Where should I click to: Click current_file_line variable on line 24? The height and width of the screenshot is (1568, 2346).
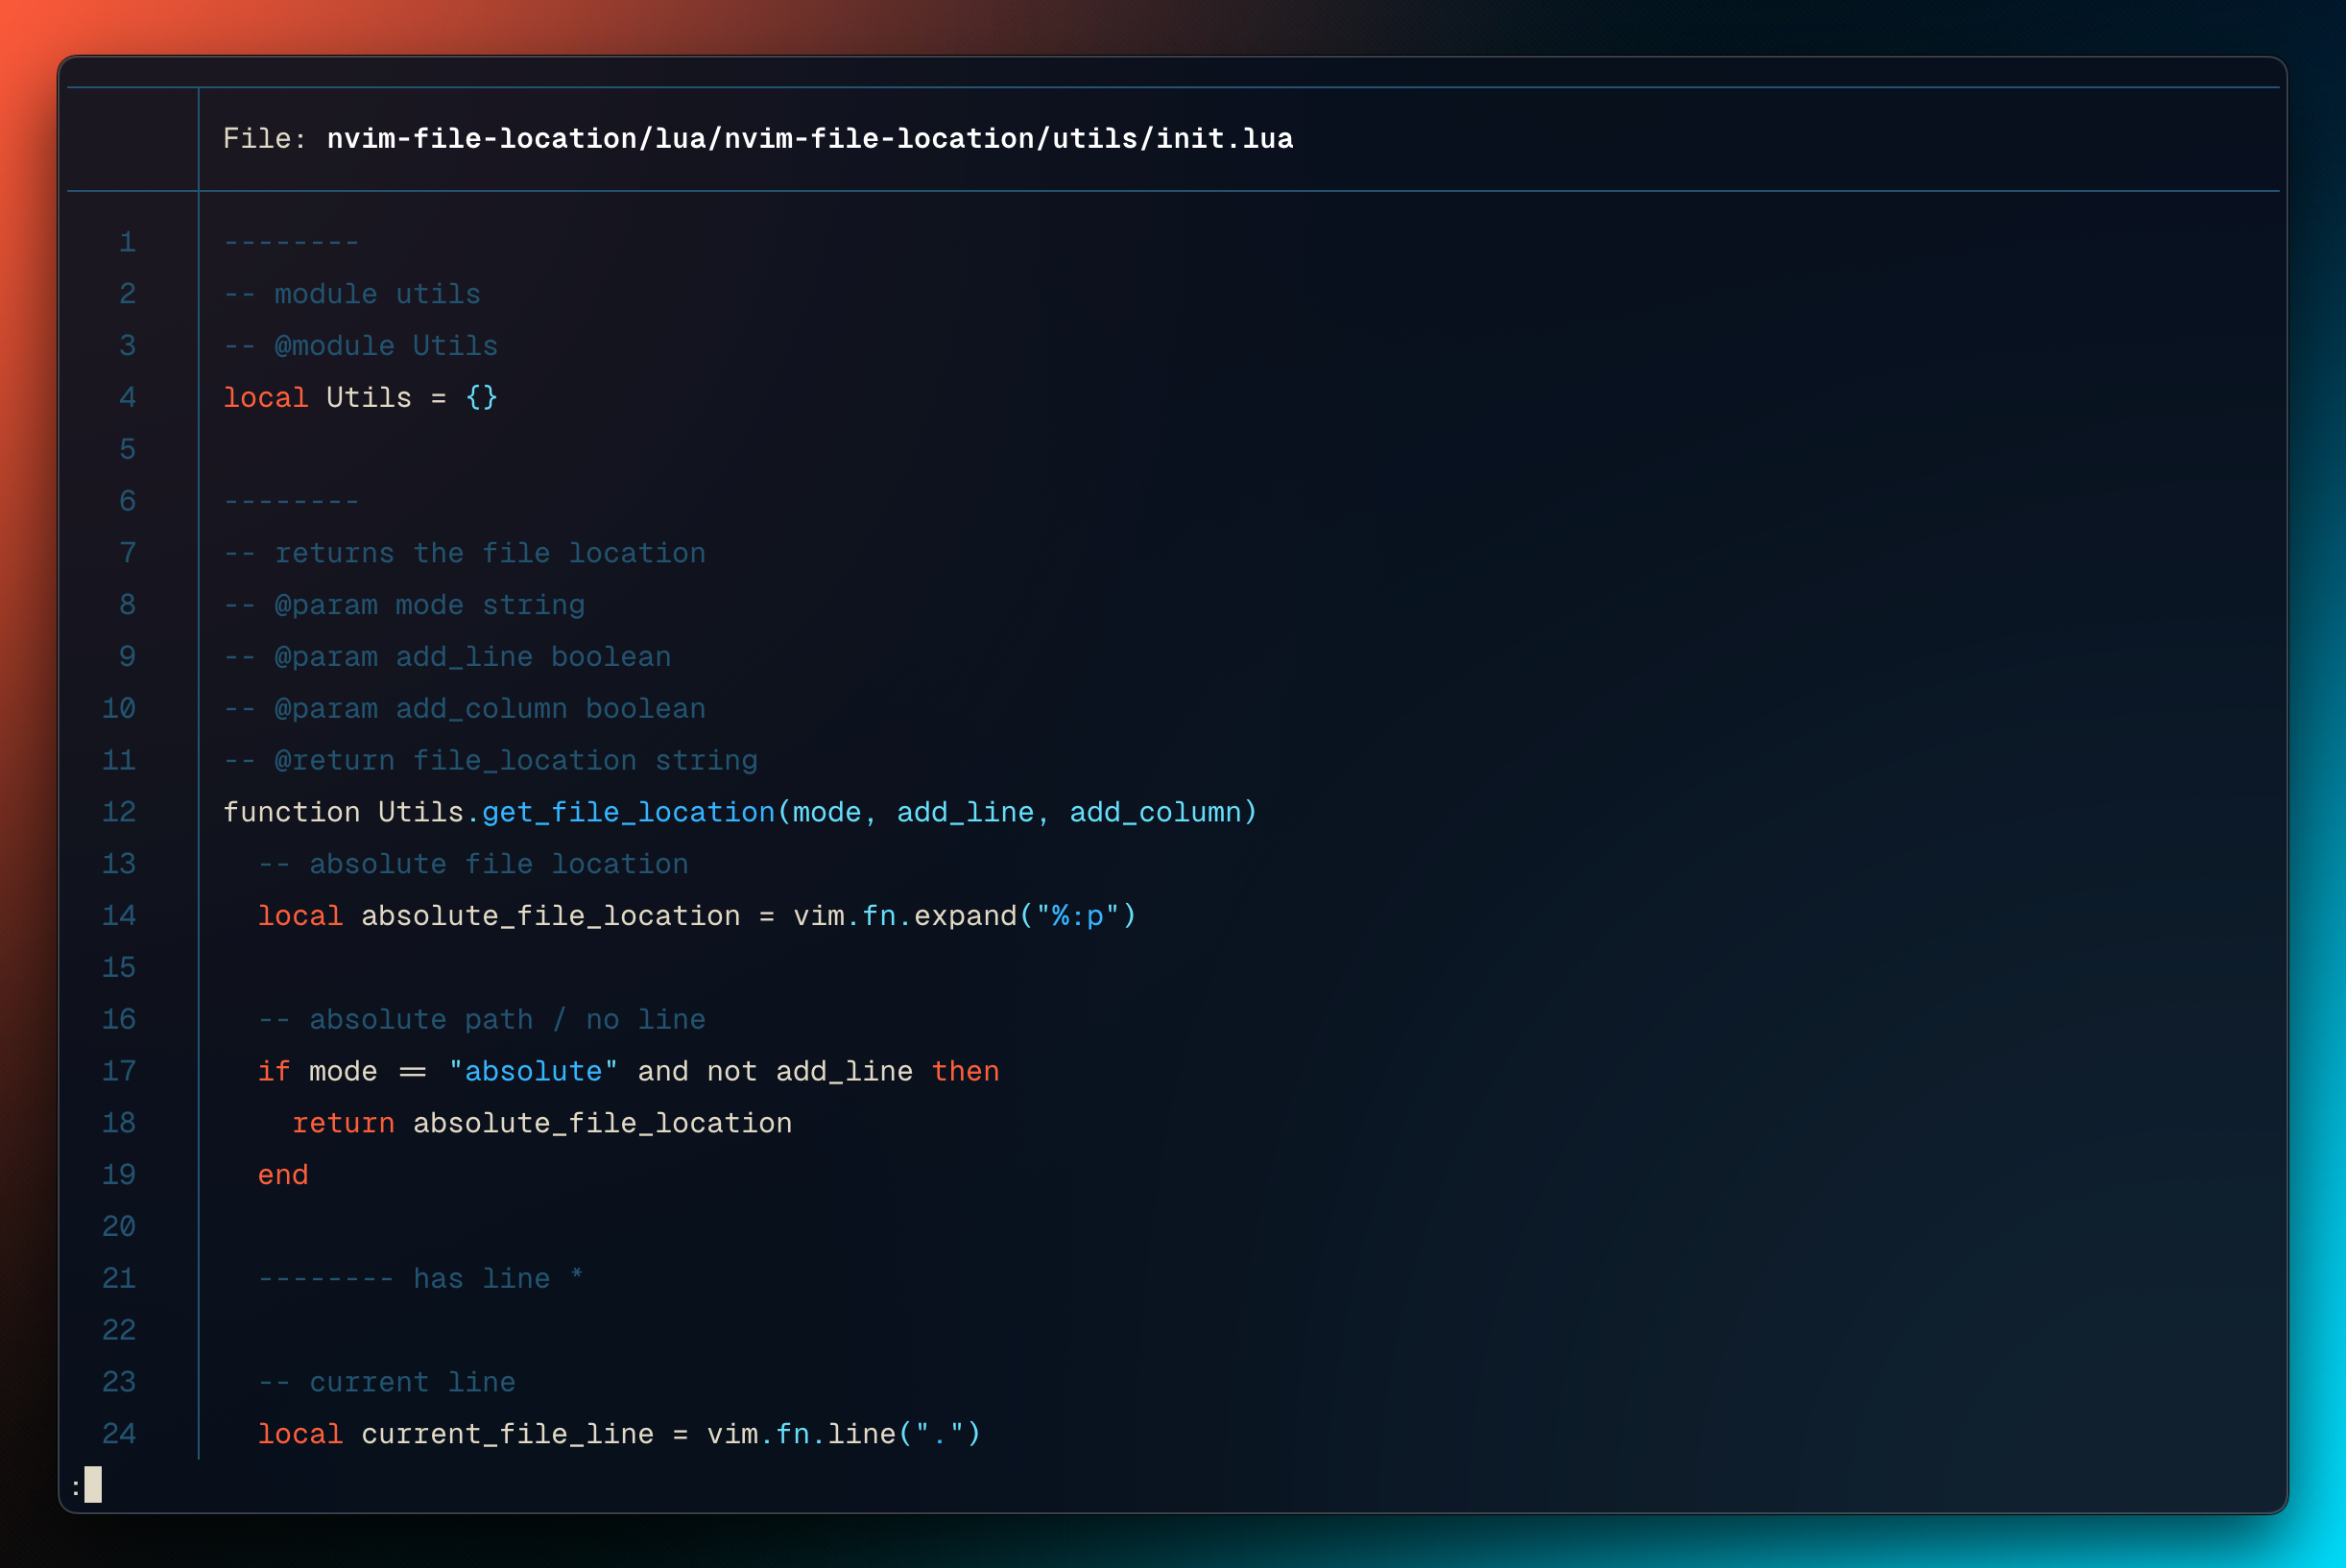pos(507,1435)
